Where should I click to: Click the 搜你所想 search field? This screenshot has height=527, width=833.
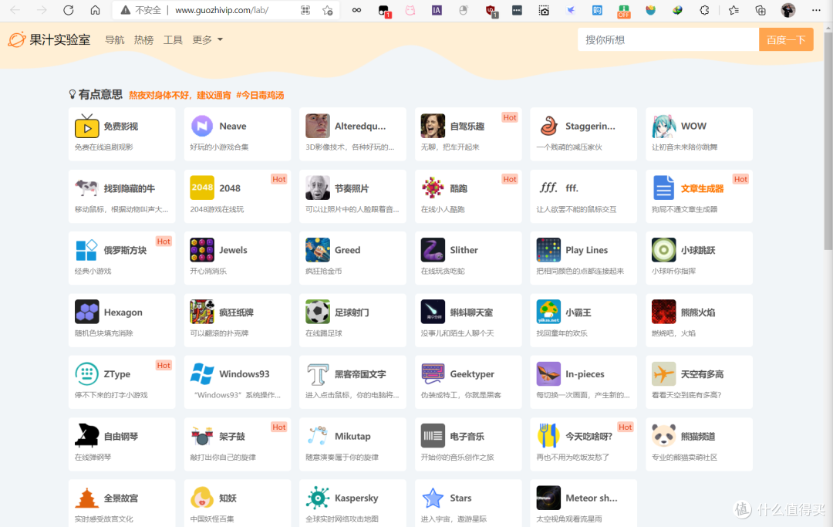[668, 40]
